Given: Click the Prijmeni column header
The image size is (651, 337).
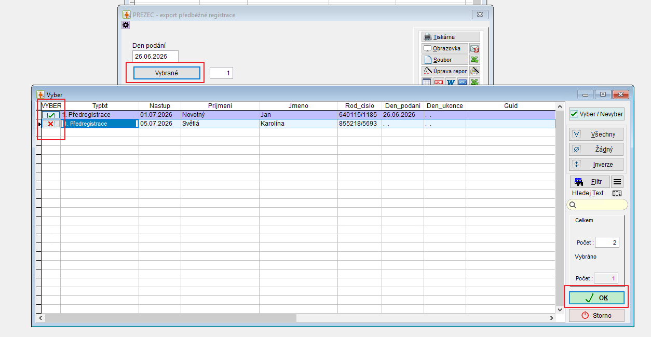Looking at the screenshot, I should pyautogui.click(x=220, y=106).
